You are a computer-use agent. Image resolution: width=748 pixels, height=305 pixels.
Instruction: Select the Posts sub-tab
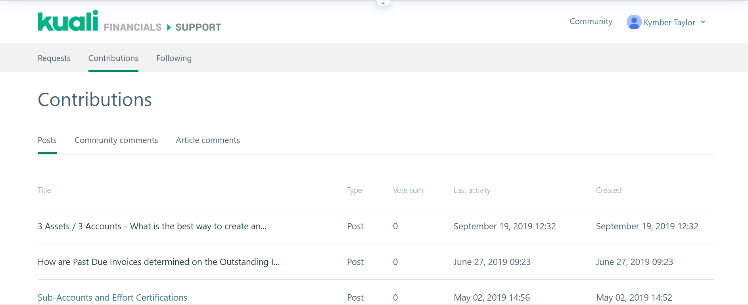pyautogui.click(x=47, y=140)
